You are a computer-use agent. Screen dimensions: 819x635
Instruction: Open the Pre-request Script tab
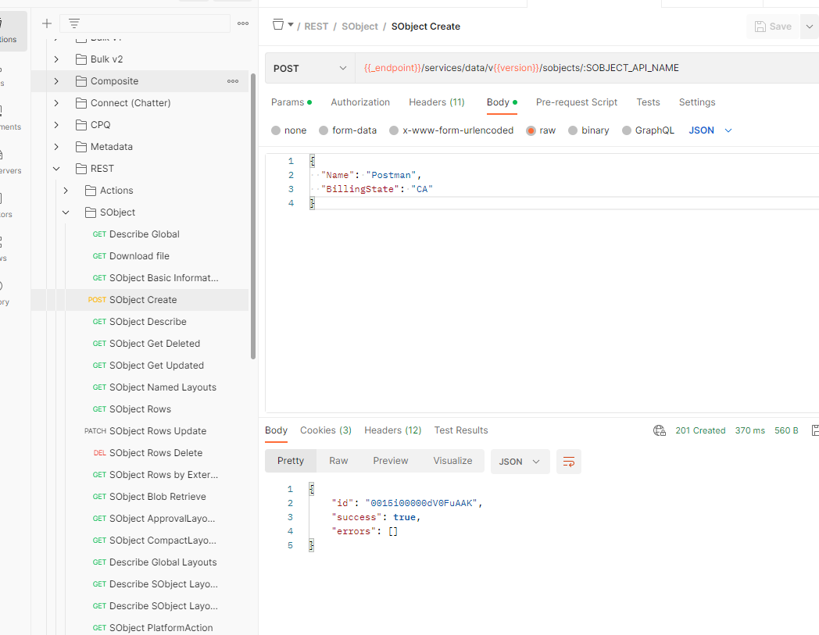point(577,102)
